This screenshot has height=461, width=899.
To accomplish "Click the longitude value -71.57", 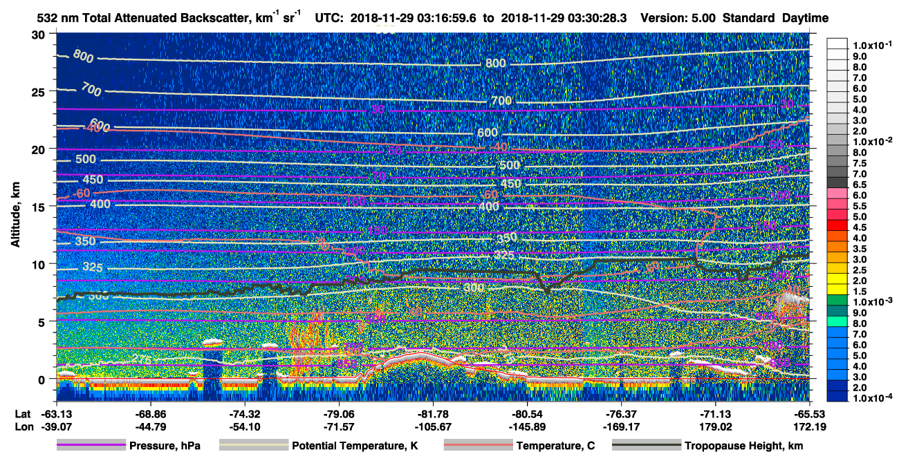I will pyautogui.click(x=339, y=426).
